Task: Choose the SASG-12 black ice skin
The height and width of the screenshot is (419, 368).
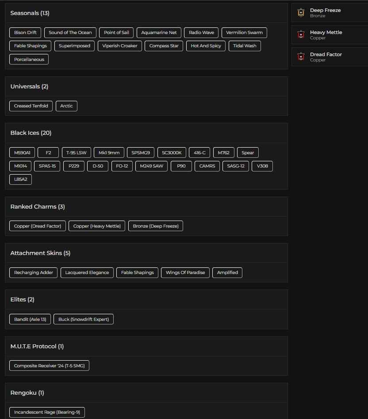Action: 235,166
